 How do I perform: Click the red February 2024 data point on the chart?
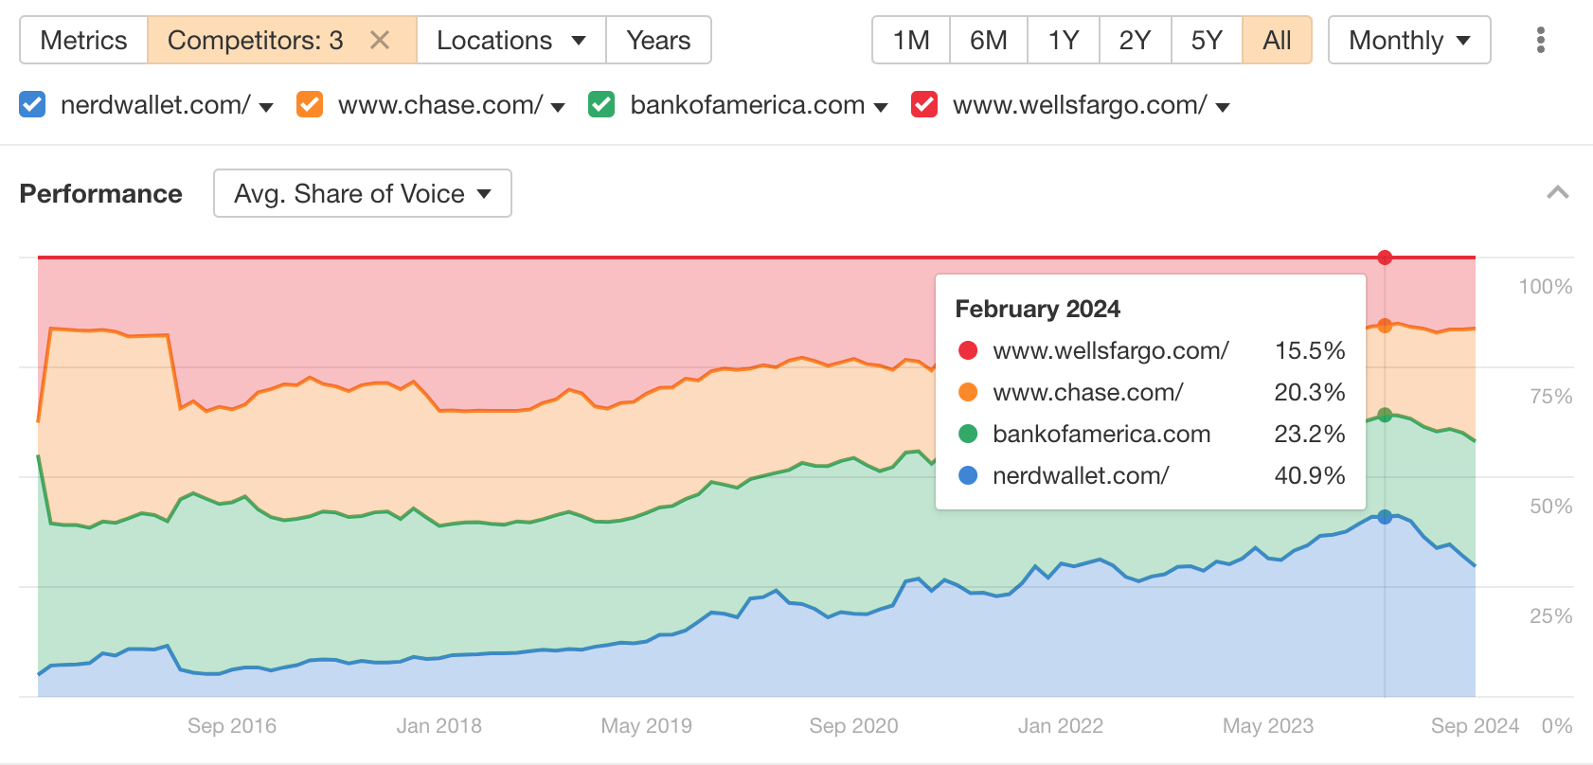tap(1385, 256)
